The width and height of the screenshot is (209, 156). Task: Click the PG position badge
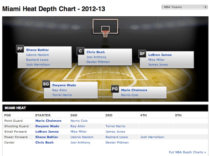[x=115, y=89]
